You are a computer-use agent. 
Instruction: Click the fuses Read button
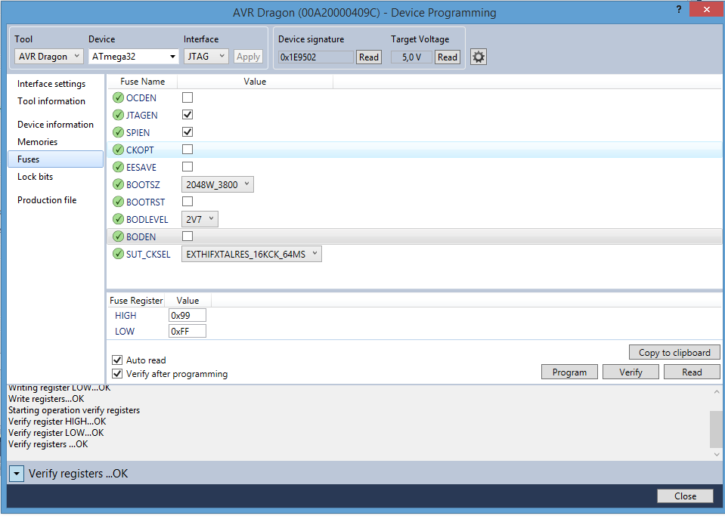[692, 372]
